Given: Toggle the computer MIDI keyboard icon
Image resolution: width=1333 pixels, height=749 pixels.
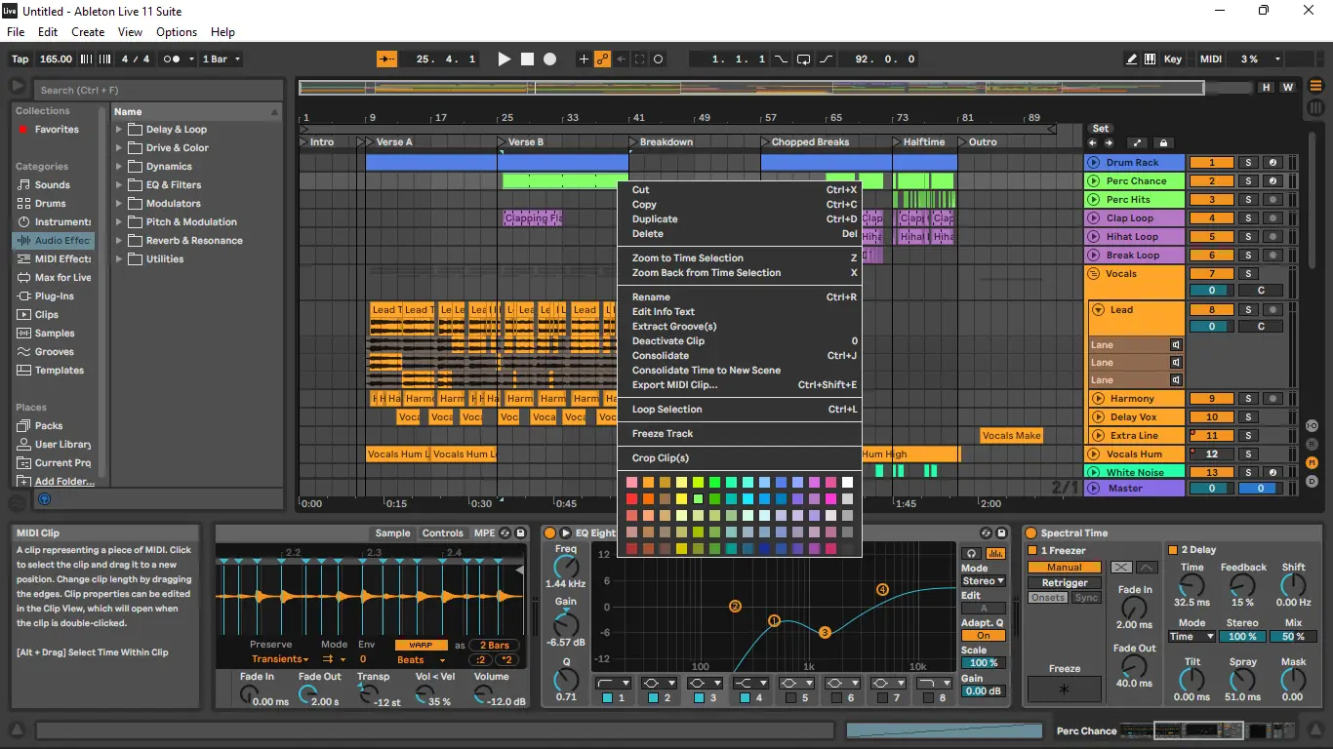Looking at the screenshot, I should click(x=1150, y=59).
